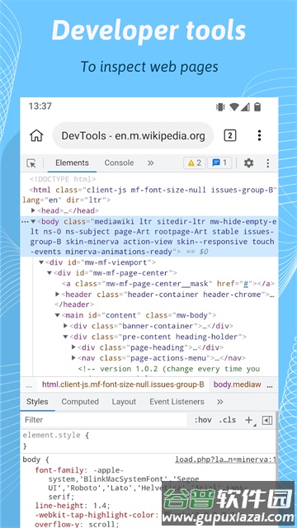Screen dimensions: 297x528
Task: Collapse the div mw-mf-page-center node
Action: click(49, 273)
